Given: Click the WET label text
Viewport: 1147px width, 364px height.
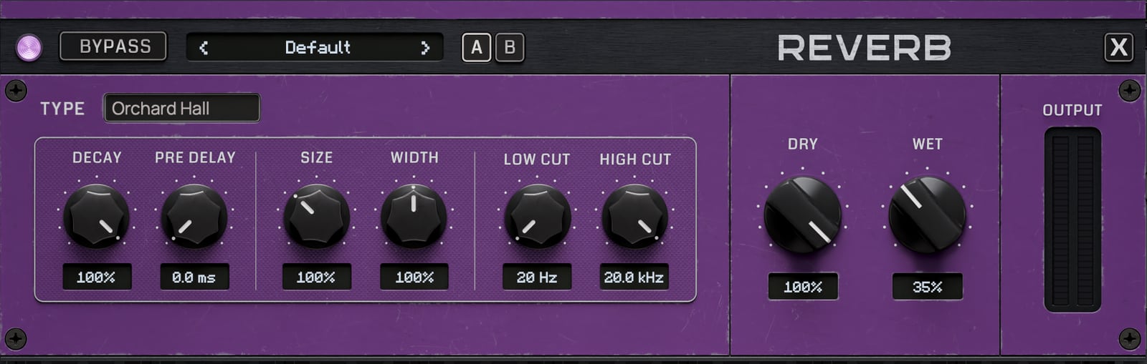Looking at the screenshot, I should [927, 144].
